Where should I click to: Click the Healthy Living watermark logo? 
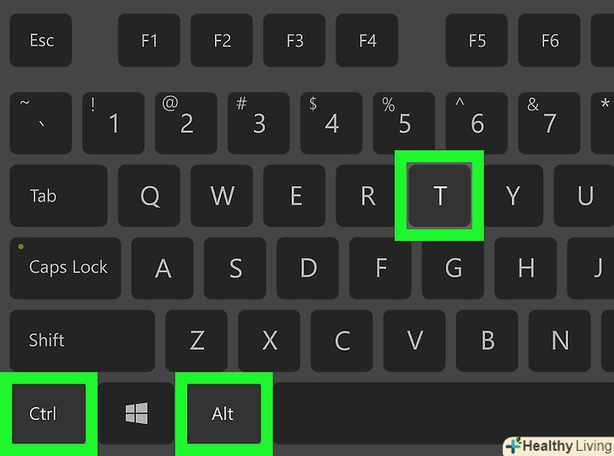click(558, 446)
